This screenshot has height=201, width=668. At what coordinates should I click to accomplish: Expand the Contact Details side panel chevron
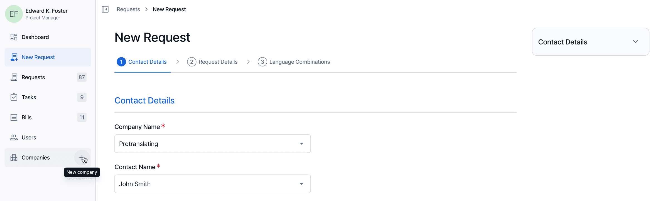(x=635, y=42)
